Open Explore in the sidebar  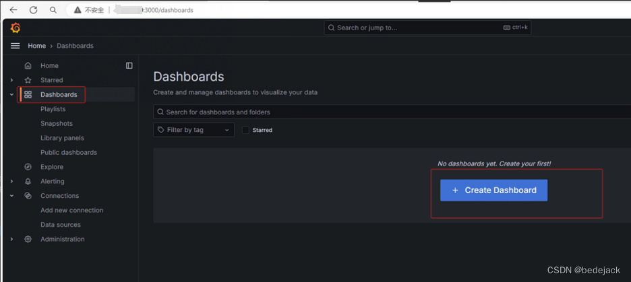point(52,167)
